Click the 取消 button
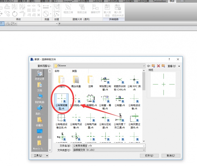This screenshot has height=166, width=197. click(171, 156)
